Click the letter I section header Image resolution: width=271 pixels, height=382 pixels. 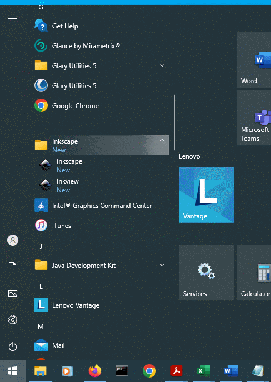pos(41,126)
